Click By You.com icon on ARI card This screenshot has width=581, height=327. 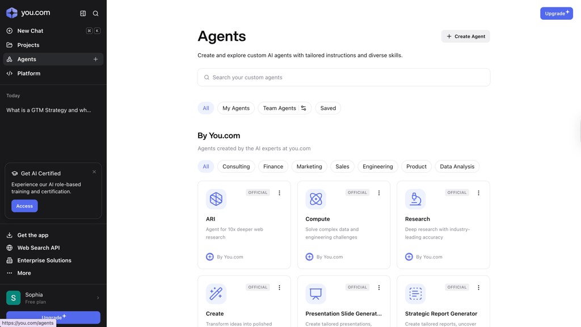(210, 257)
